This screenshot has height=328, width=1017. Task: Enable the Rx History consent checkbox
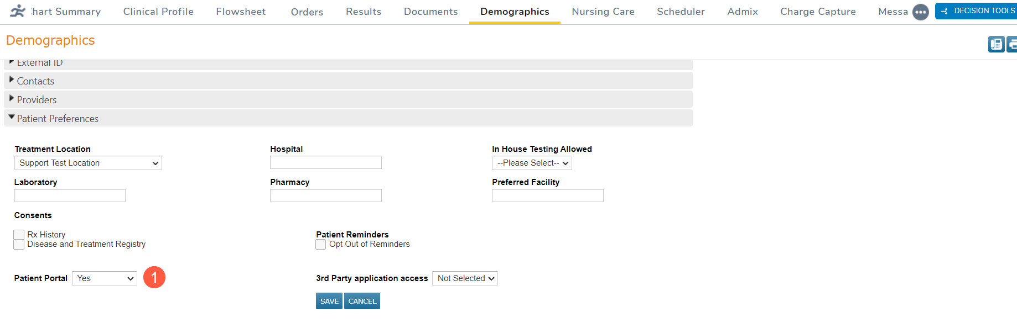(x=19, y=235)
